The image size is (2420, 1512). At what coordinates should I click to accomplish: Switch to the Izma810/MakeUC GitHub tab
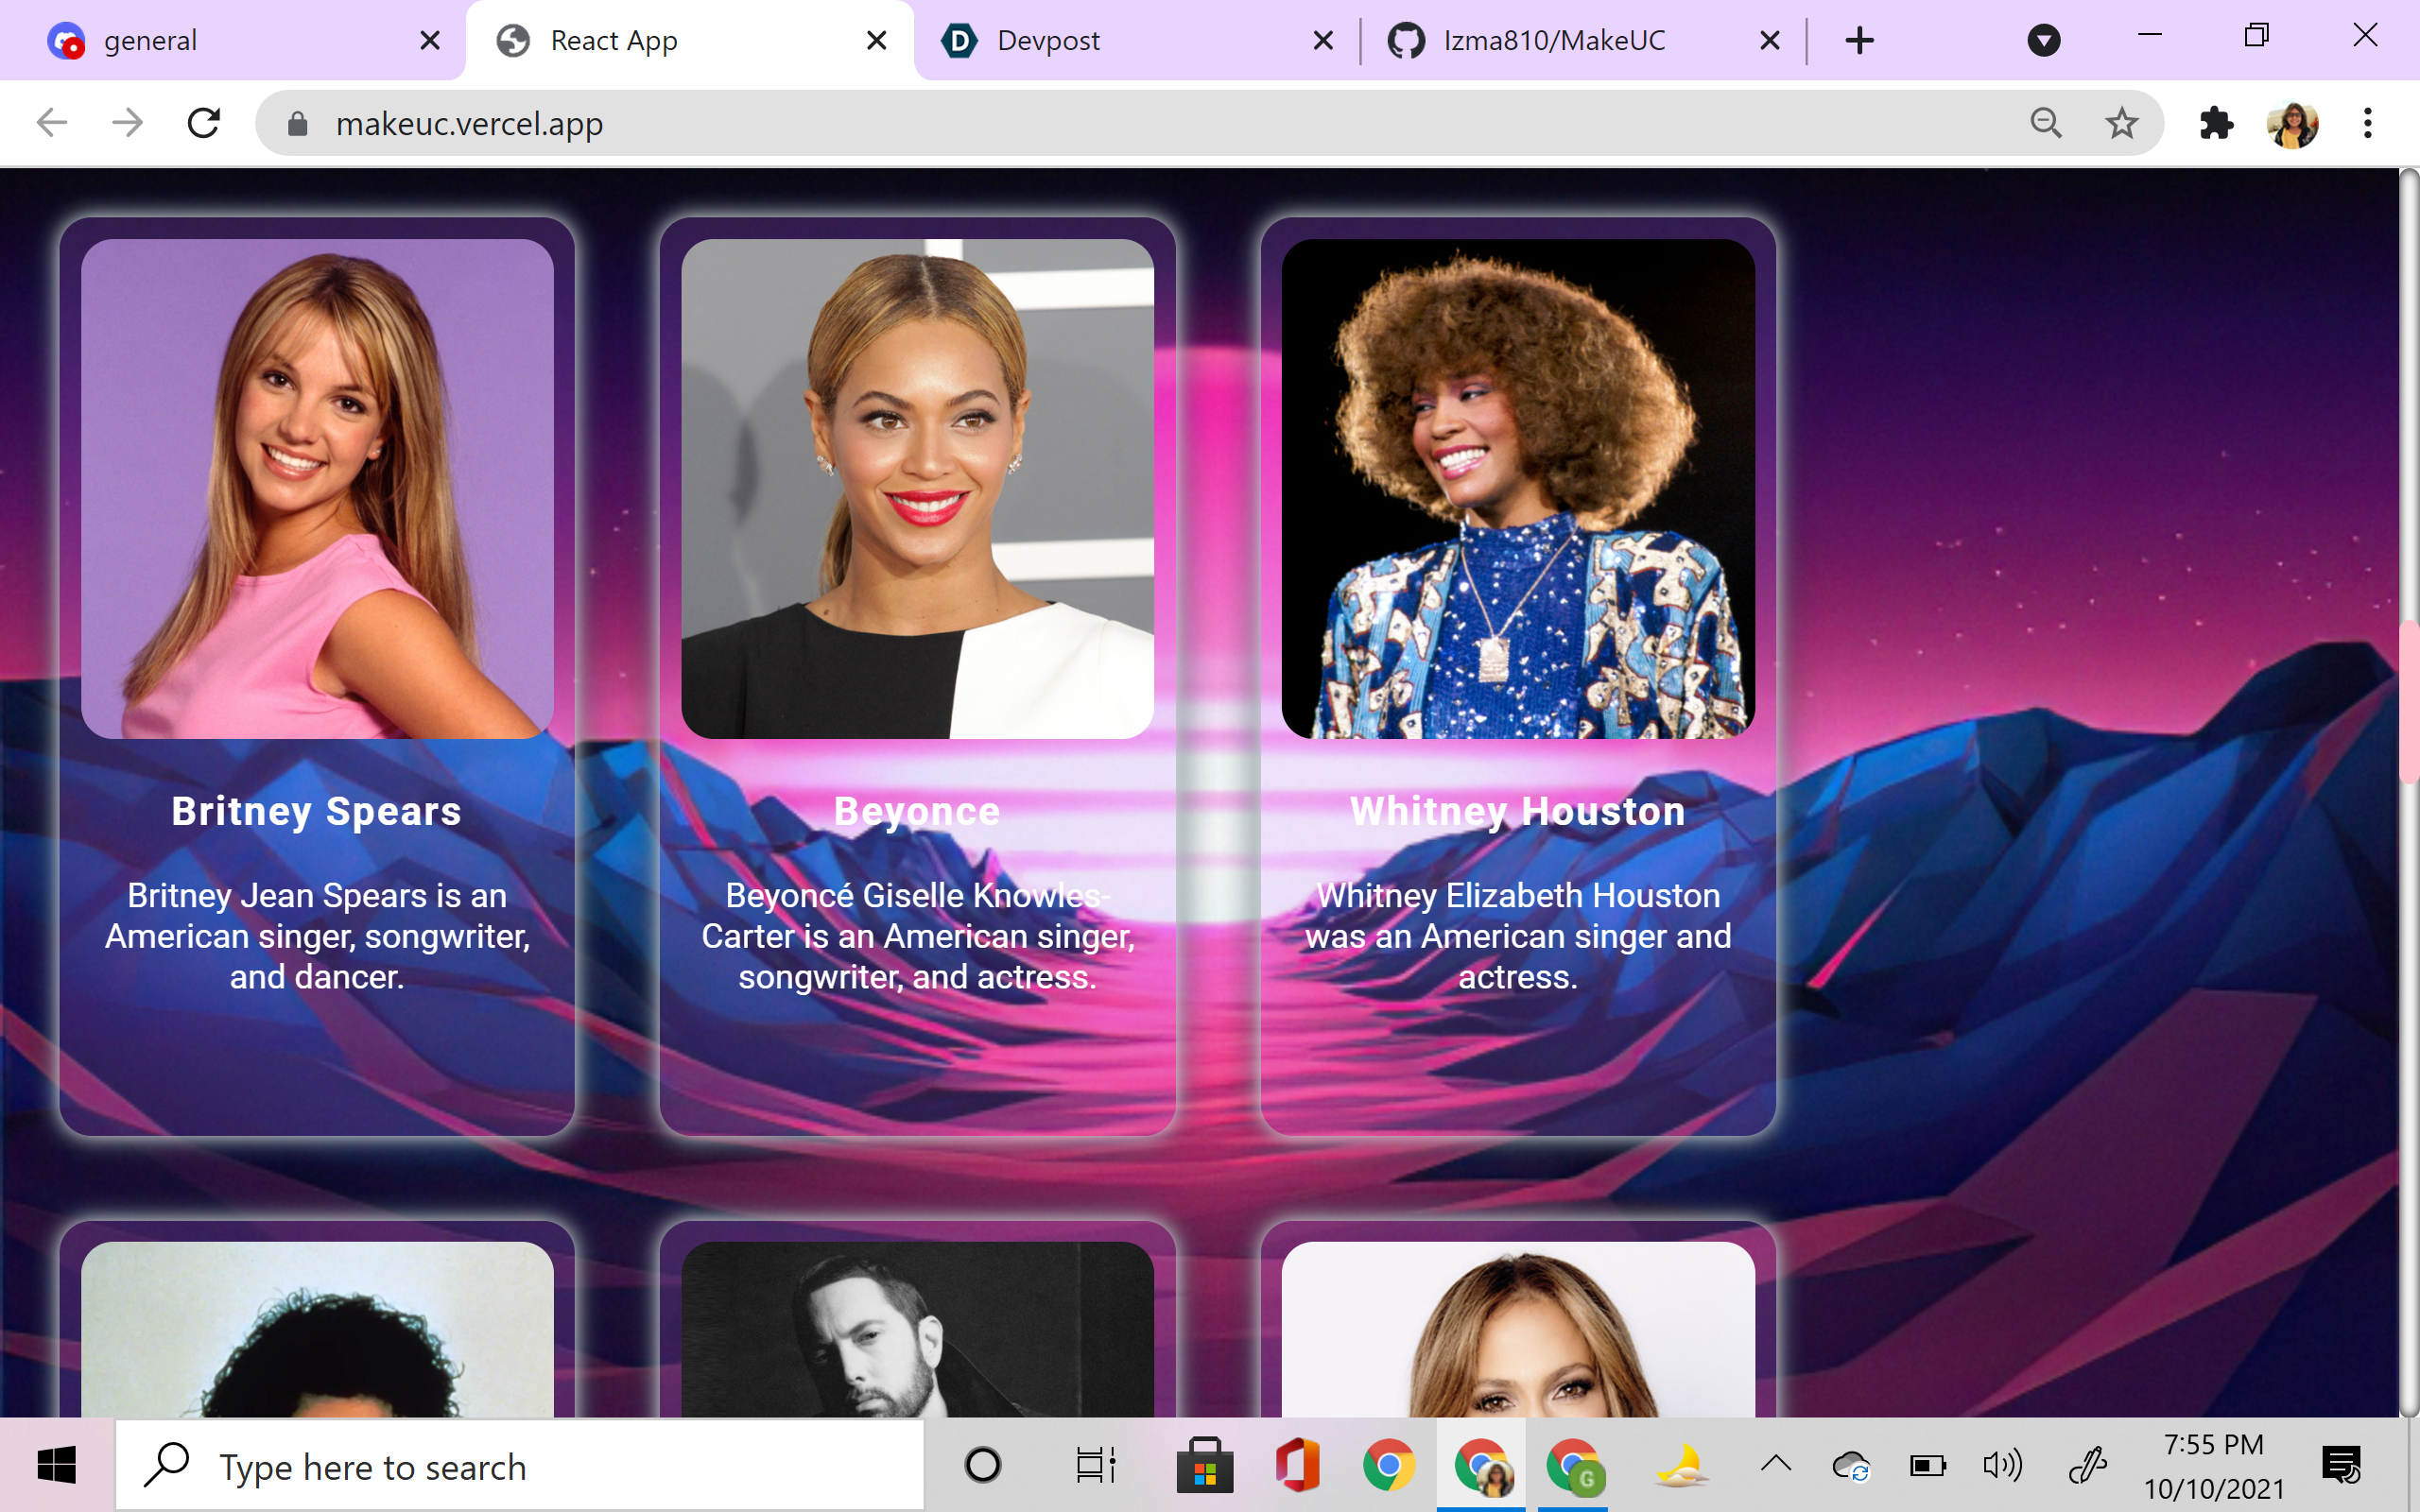(x=1553, y=40)
